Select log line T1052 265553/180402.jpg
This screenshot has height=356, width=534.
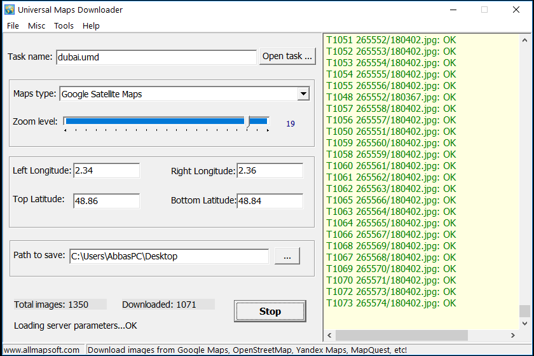pos(391,51)
